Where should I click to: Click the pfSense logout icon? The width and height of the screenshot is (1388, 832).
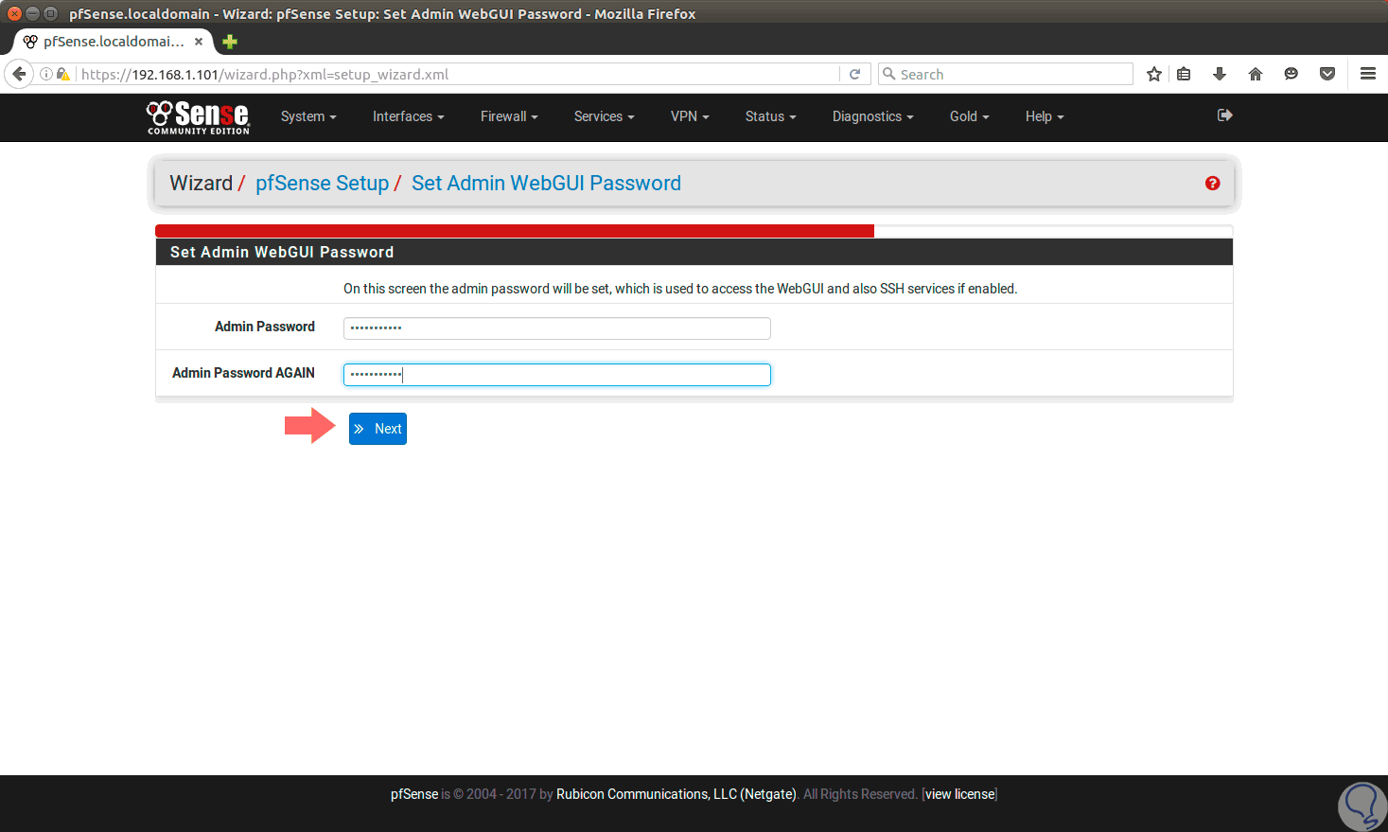pos(1225,115)
